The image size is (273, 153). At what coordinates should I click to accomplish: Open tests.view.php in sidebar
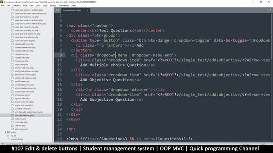coord(21,122)
